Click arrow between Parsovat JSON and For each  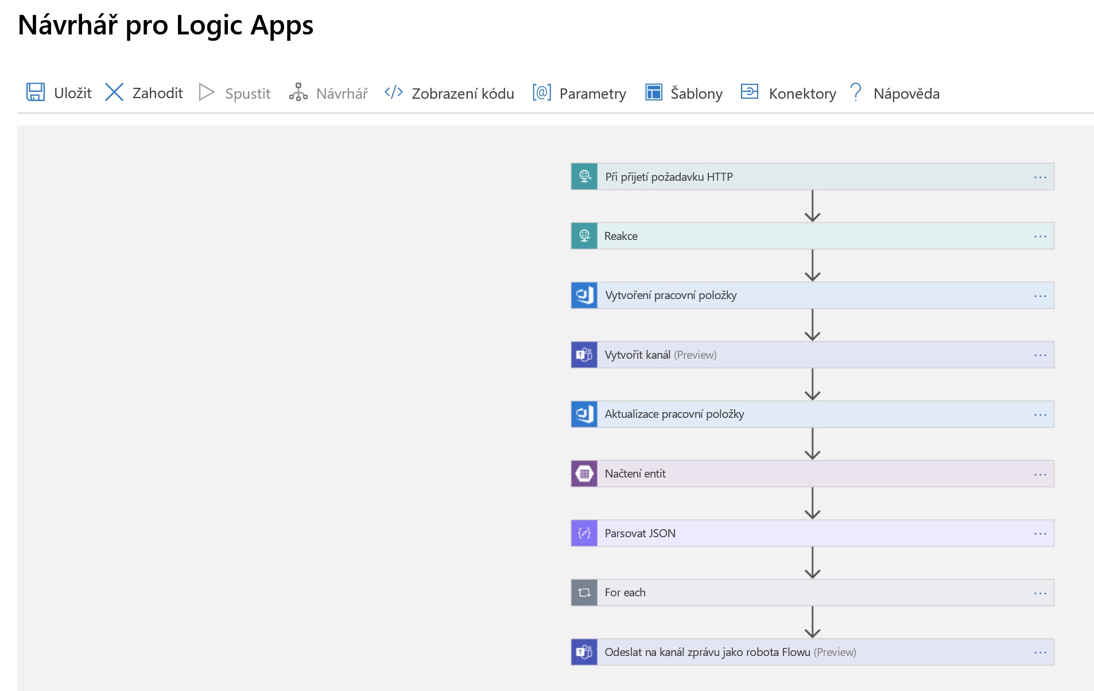(x=812, y=562)
